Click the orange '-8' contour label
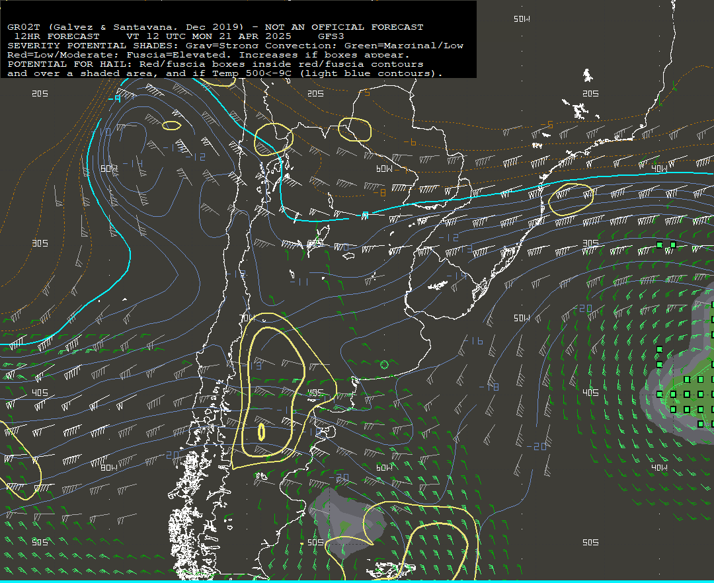This screenshot has width=714, height=583. pyautogui.click(x=379, y=192)
